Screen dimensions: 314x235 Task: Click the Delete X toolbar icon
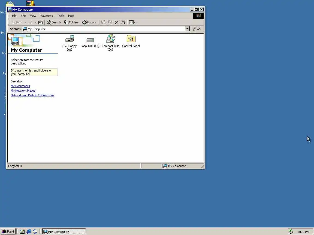click(x=116, y=22)
